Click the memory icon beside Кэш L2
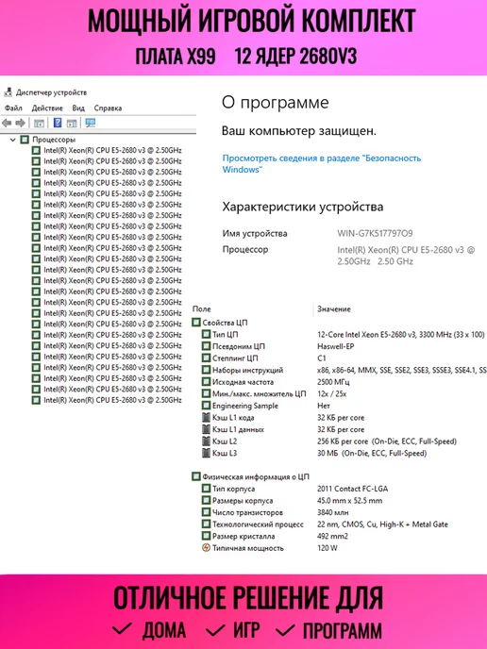487x649 pixels. 207,441
